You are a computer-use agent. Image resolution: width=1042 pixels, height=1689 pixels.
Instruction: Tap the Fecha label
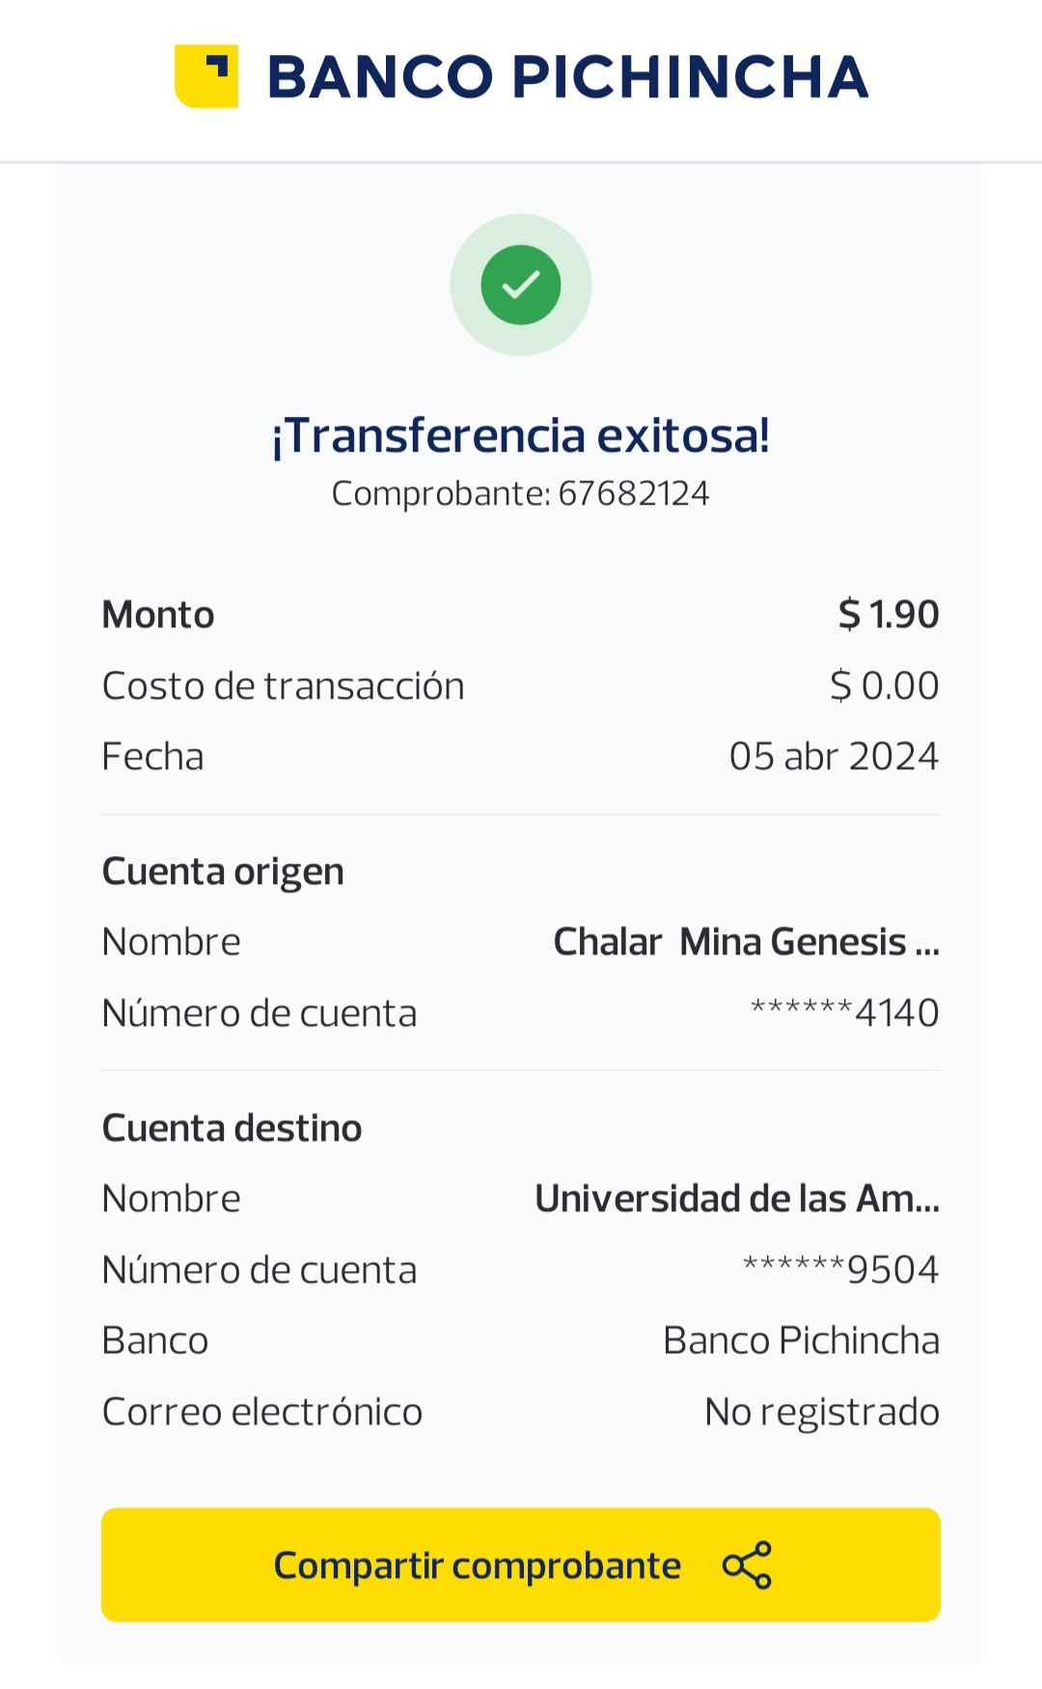point(153,757)
